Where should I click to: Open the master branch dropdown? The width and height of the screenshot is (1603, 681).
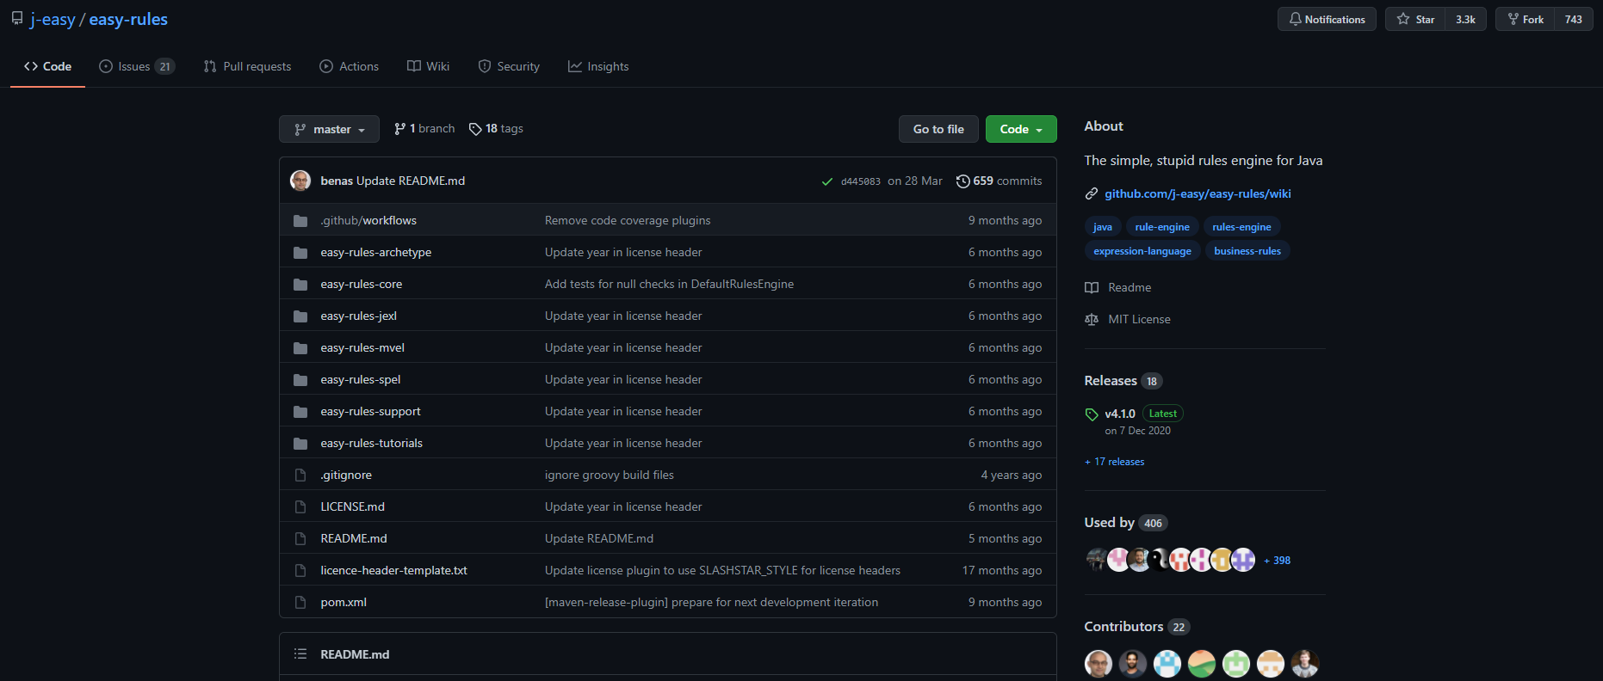[x=329, y=129]
